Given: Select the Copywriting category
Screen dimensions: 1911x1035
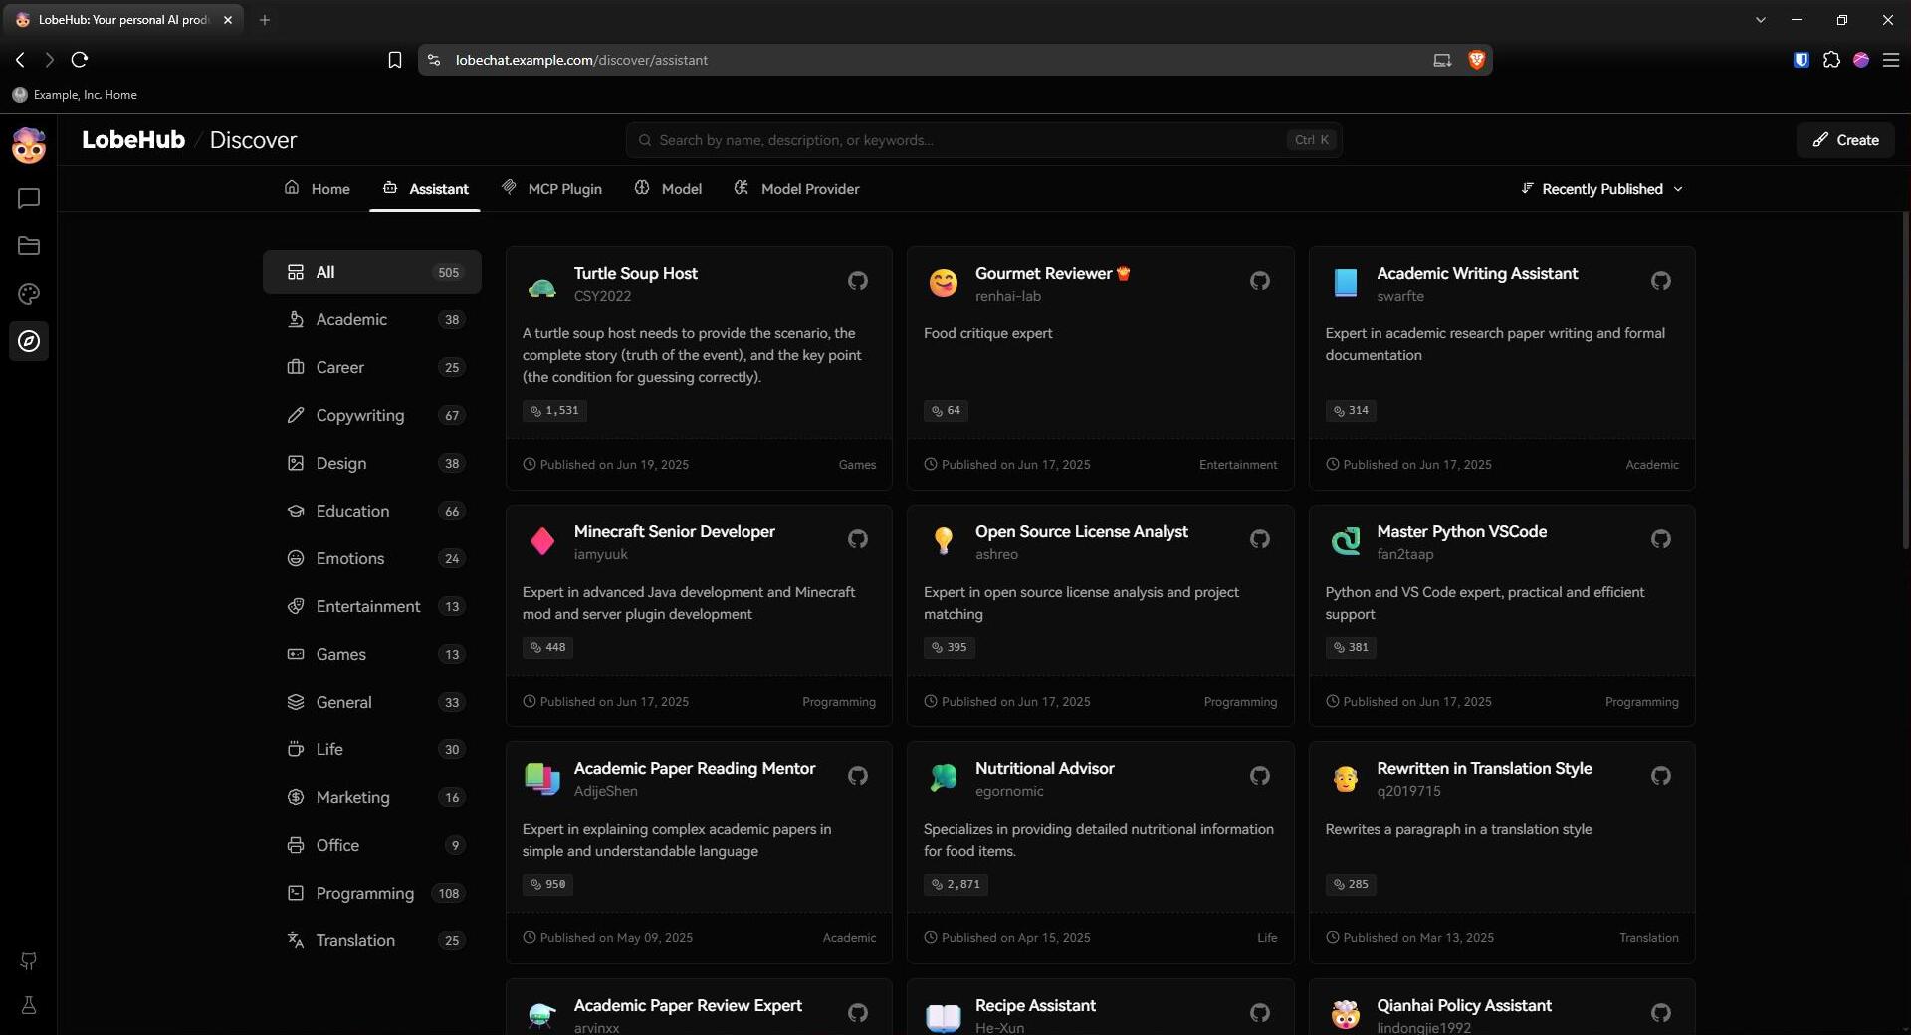Looking at the screenshot, I should pos(372,415).
